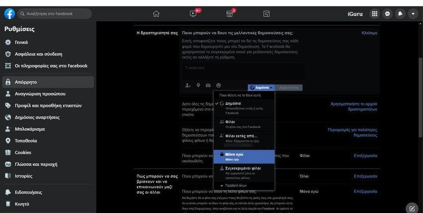The width and height of the screenshot is (423, 213).
Task: Click the tag people icon in composer
Action: 188,86
